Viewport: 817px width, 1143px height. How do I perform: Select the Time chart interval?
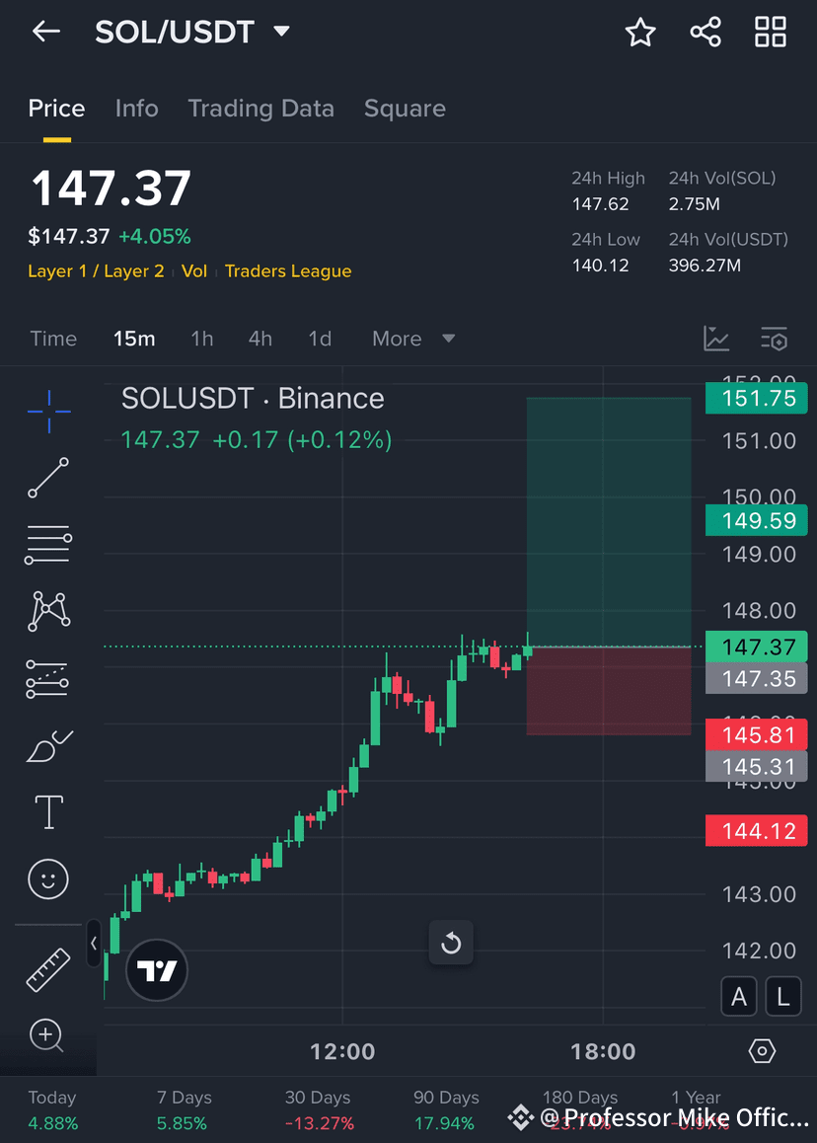pos(53,339)
